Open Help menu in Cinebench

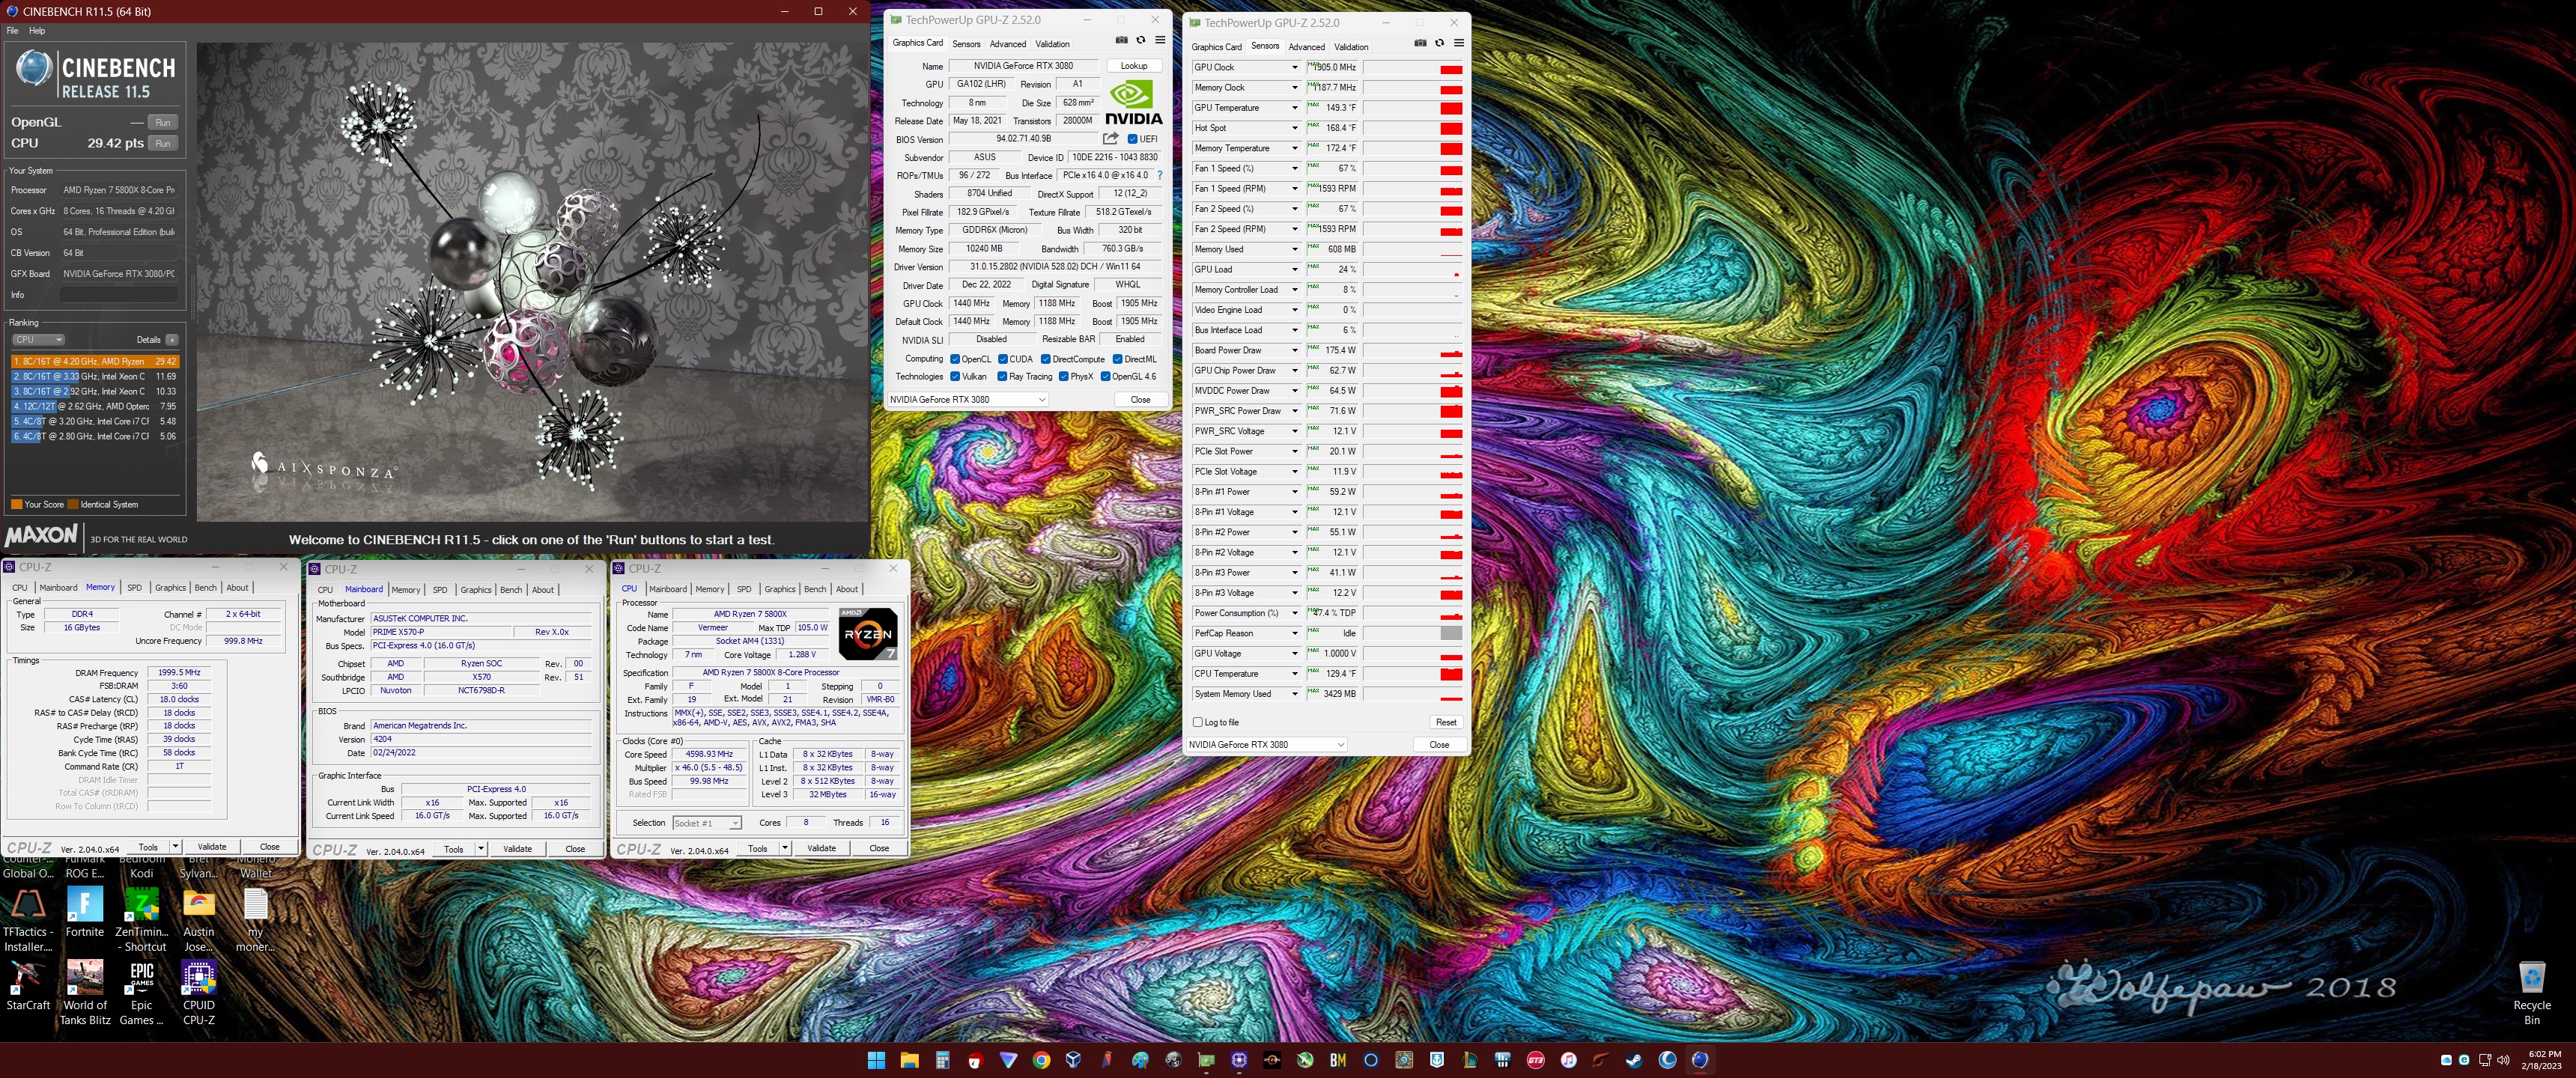37,31
